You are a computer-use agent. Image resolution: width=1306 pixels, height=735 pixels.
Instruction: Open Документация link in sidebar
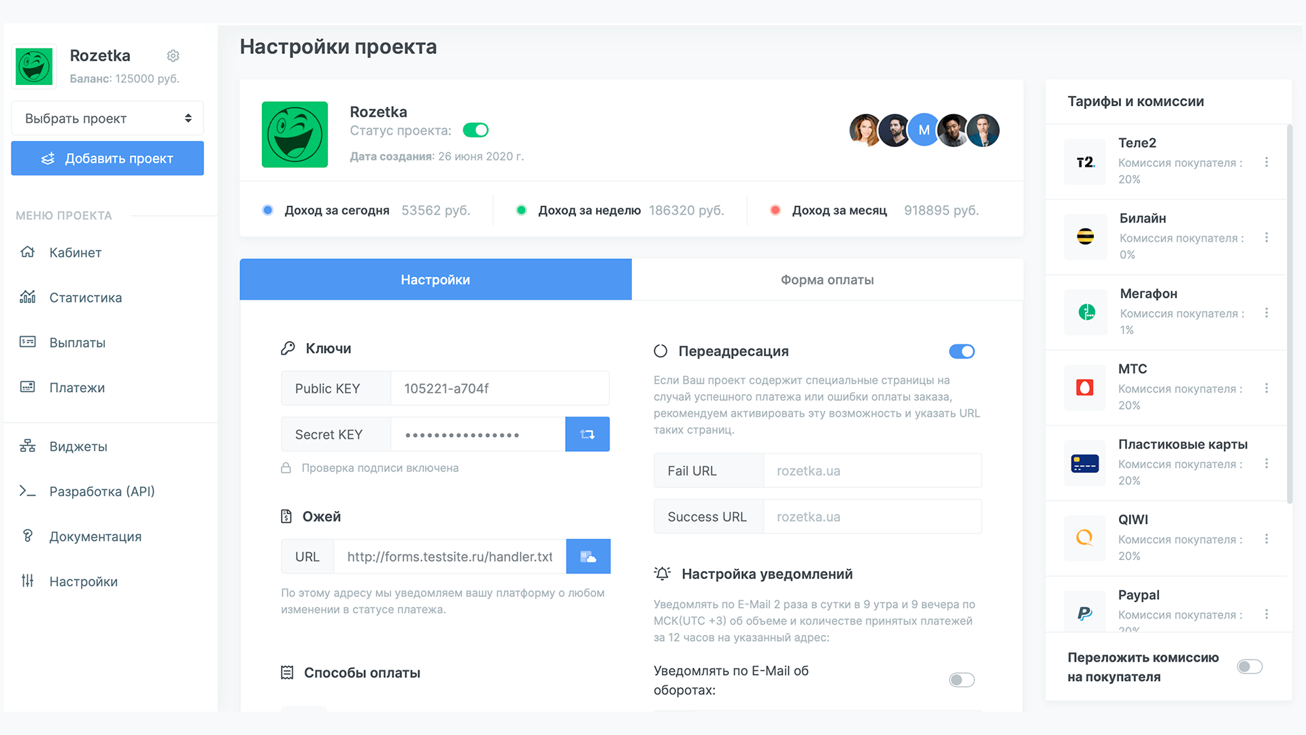coord(95,536)
